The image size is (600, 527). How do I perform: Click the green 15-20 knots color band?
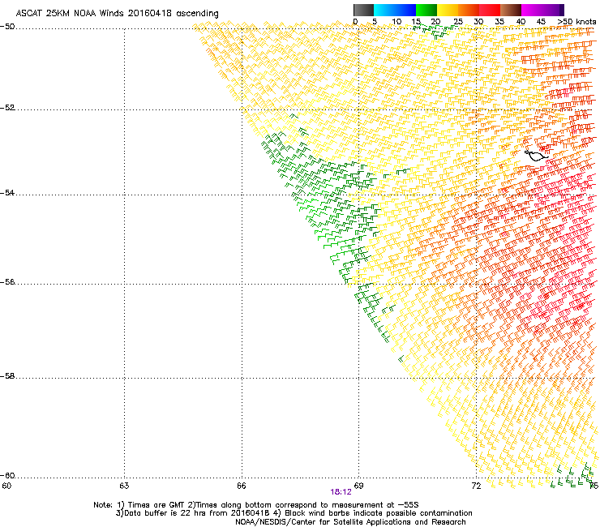tap(426, 10)
